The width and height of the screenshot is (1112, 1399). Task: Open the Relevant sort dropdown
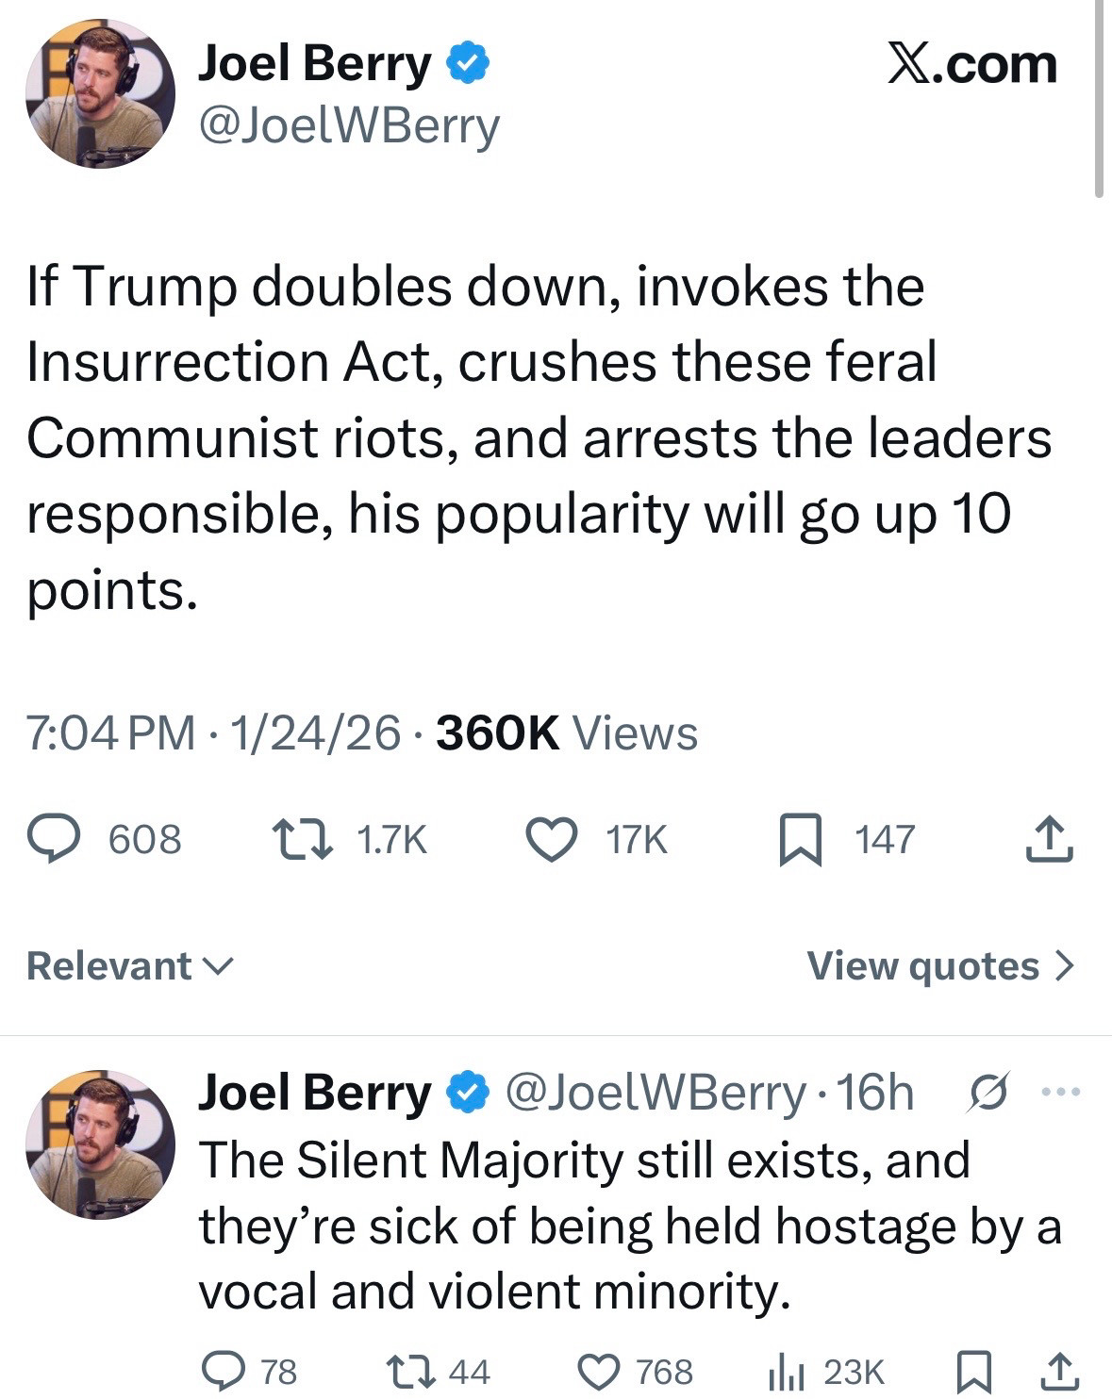coord(129,965)
